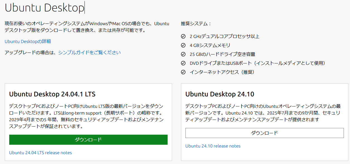
Task: Click the green ダウンロード button for Ubuntu 24.04.1 LTS
Action: click(x=88, y=140)
